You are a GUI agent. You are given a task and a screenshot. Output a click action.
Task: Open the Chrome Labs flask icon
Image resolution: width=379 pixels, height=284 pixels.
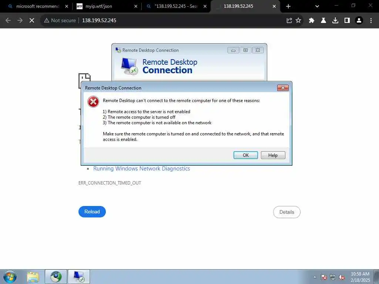[x=323, y=21]
